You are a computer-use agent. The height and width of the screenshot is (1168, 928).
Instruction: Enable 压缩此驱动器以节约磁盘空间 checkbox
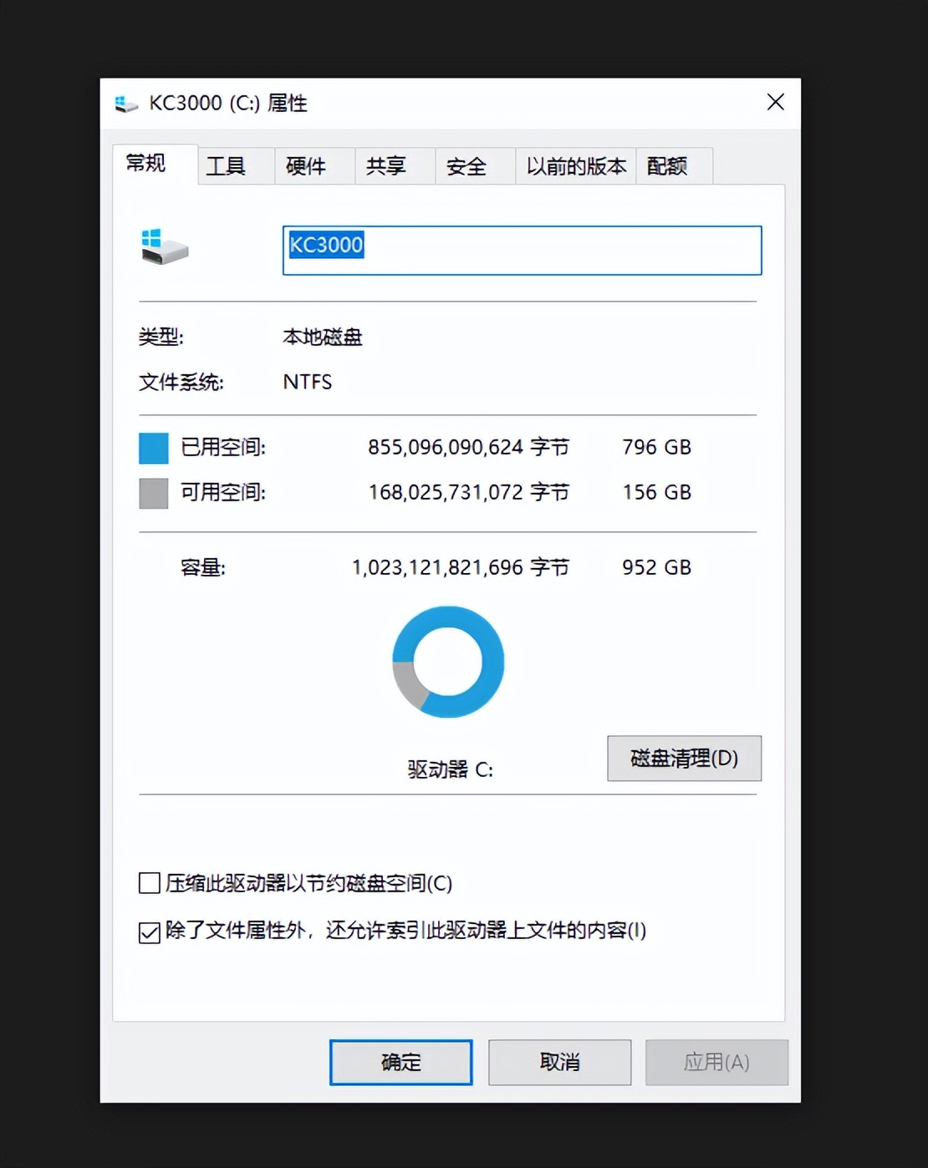[x=149, y=883]
